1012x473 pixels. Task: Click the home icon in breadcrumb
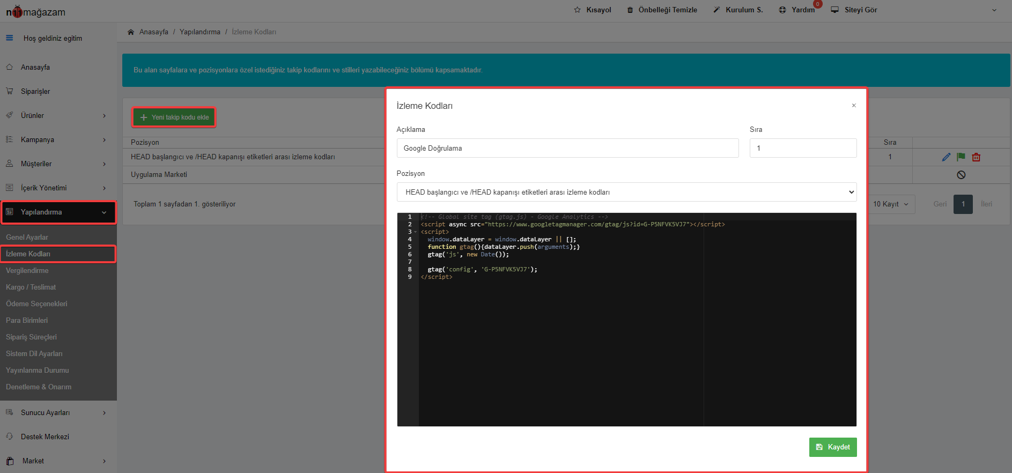pos(131,32)
